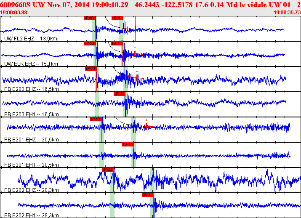Click the iPc0 pick flag on PB B201 EHZ
This screenshot has width=301, height=218.
click(x=96, y=119)
